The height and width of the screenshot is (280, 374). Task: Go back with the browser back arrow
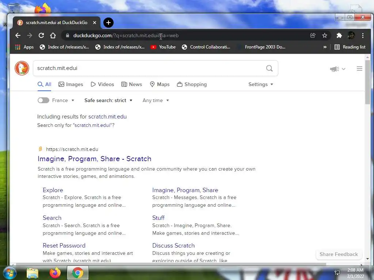[x=18, y=35]
